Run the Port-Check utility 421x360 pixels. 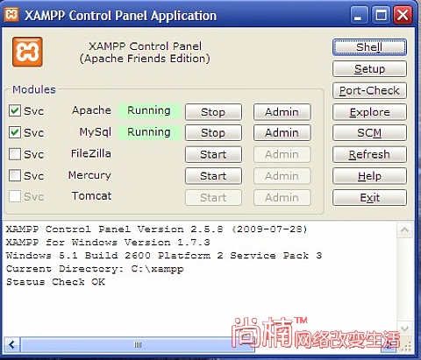click(x=369, y=90)
